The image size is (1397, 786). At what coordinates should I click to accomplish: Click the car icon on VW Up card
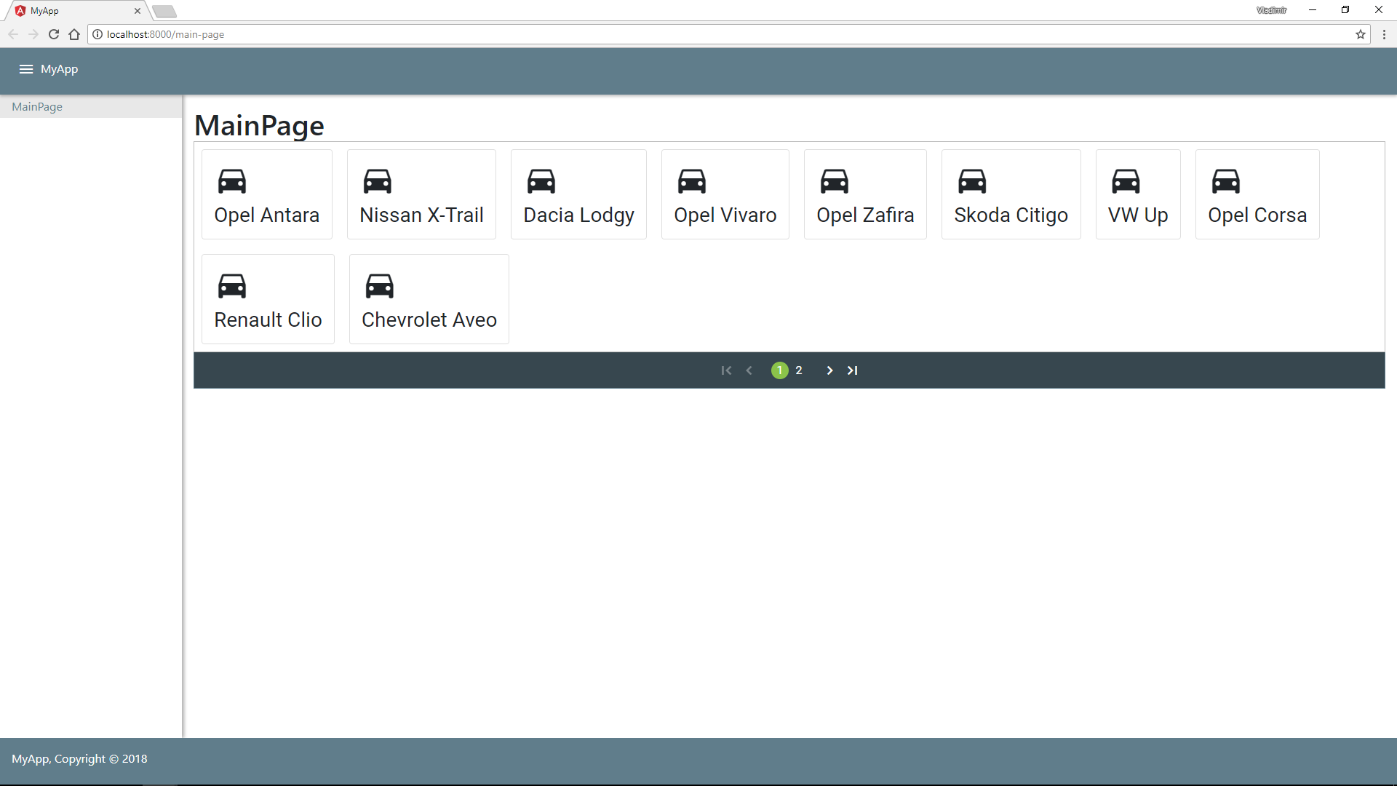pyautogui.click(x=1126, y=181)
